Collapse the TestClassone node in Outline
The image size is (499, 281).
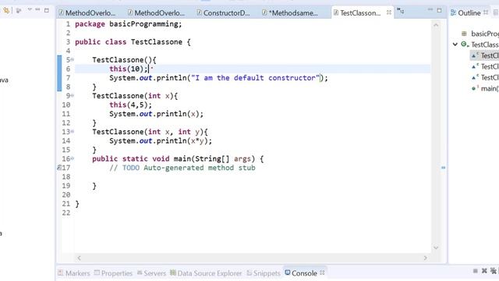[455, 44]
